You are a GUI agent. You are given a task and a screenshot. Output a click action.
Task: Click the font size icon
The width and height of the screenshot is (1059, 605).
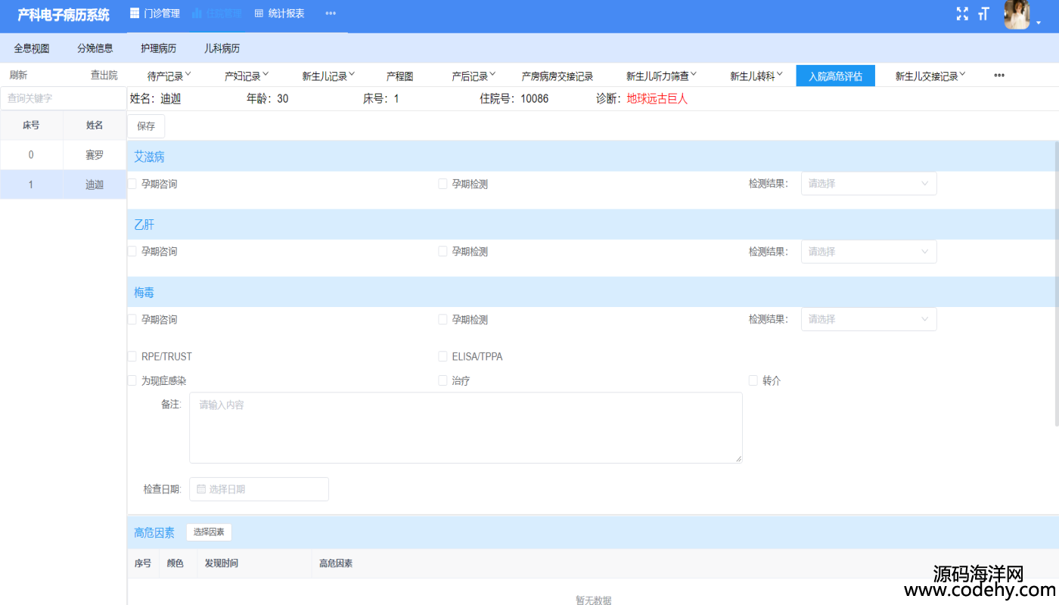[x=983, y=14]
